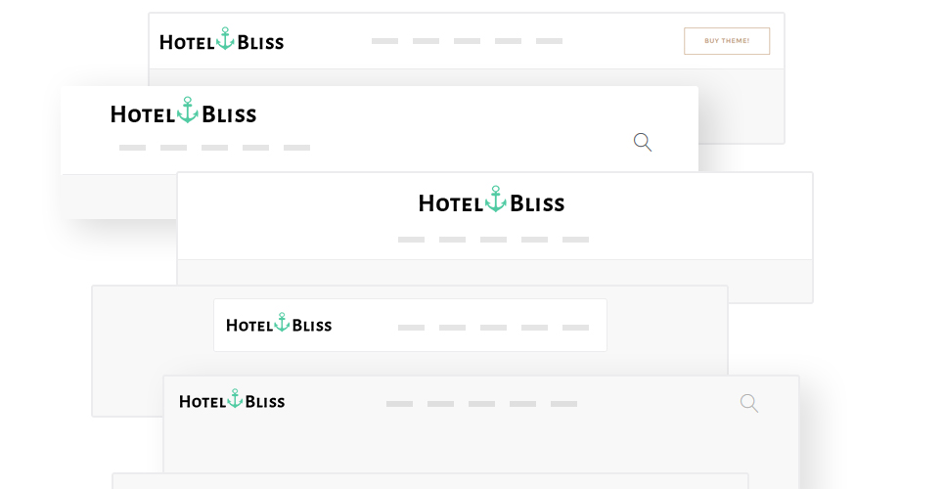Click Hotel Bliss logo in boxed header mockup

click(279, 324)
